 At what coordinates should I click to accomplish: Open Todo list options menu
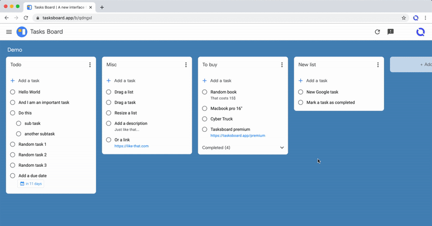[90, 65]
